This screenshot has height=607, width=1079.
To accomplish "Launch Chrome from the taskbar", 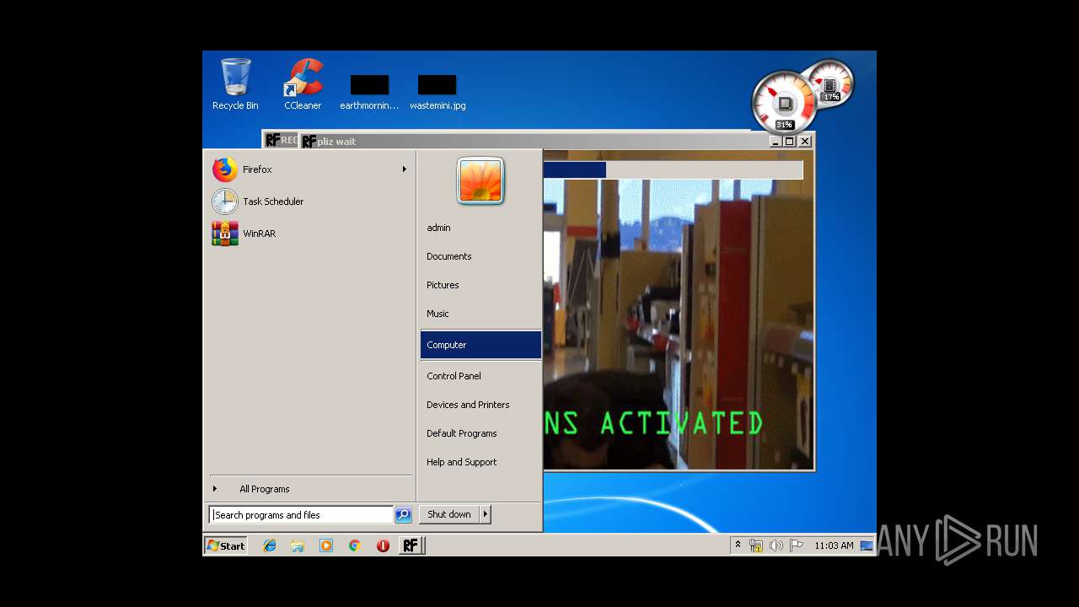I will coord(355,545).
